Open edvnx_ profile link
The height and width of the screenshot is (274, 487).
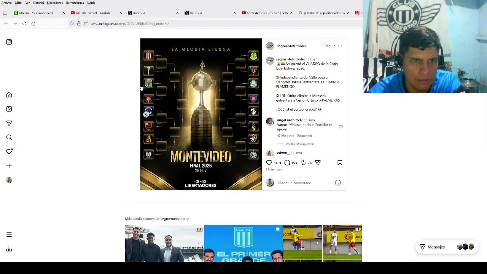pos(283,153)
